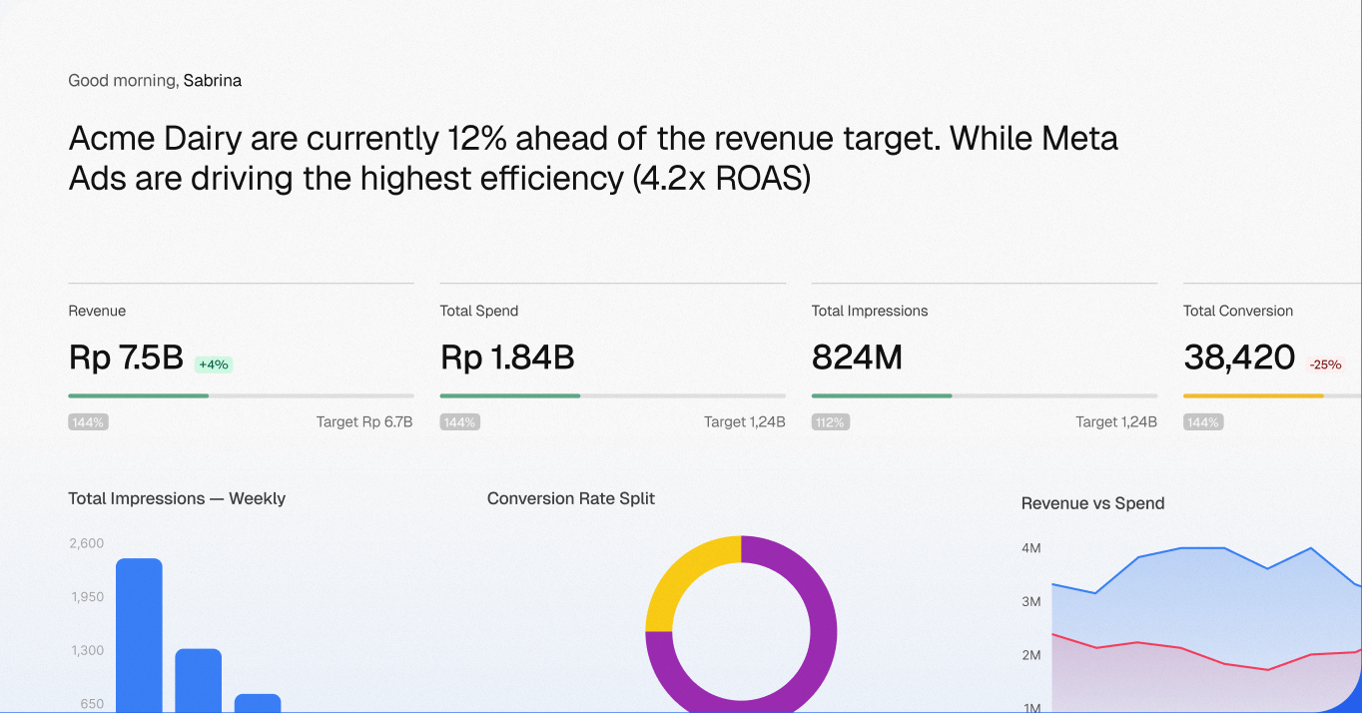
Task: Click the 1,300 axis label on weekly chart
Action: tap(86, 650)
